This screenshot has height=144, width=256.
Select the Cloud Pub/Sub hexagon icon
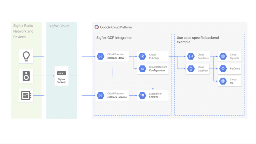pos(142,56)
